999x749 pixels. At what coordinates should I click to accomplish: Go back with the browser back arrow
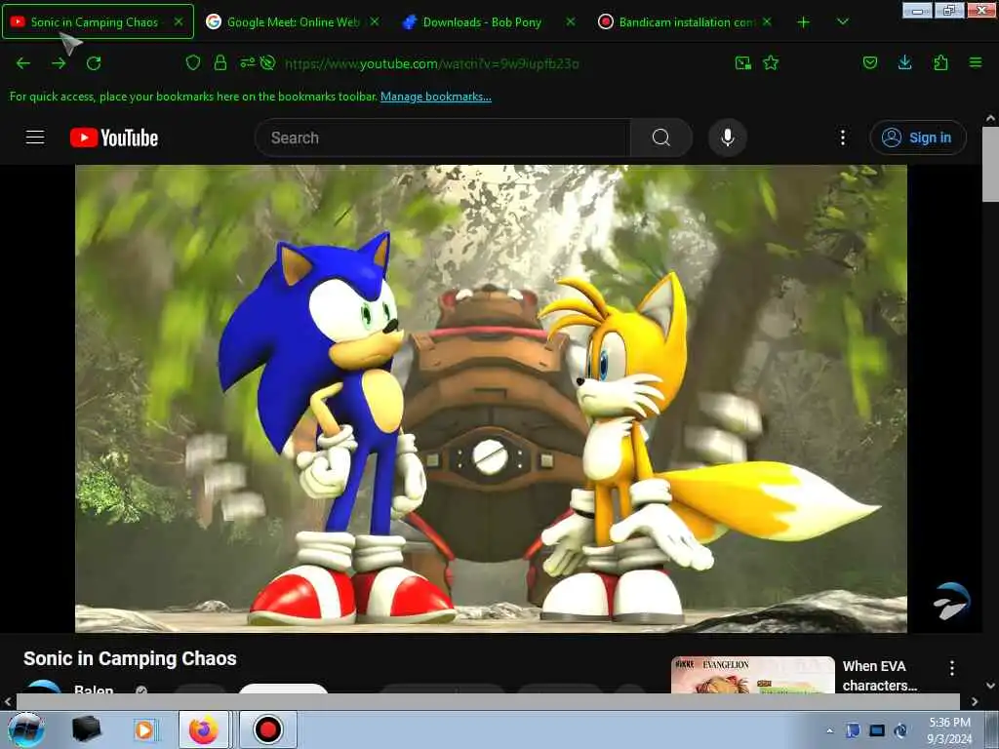coord(23,63)
